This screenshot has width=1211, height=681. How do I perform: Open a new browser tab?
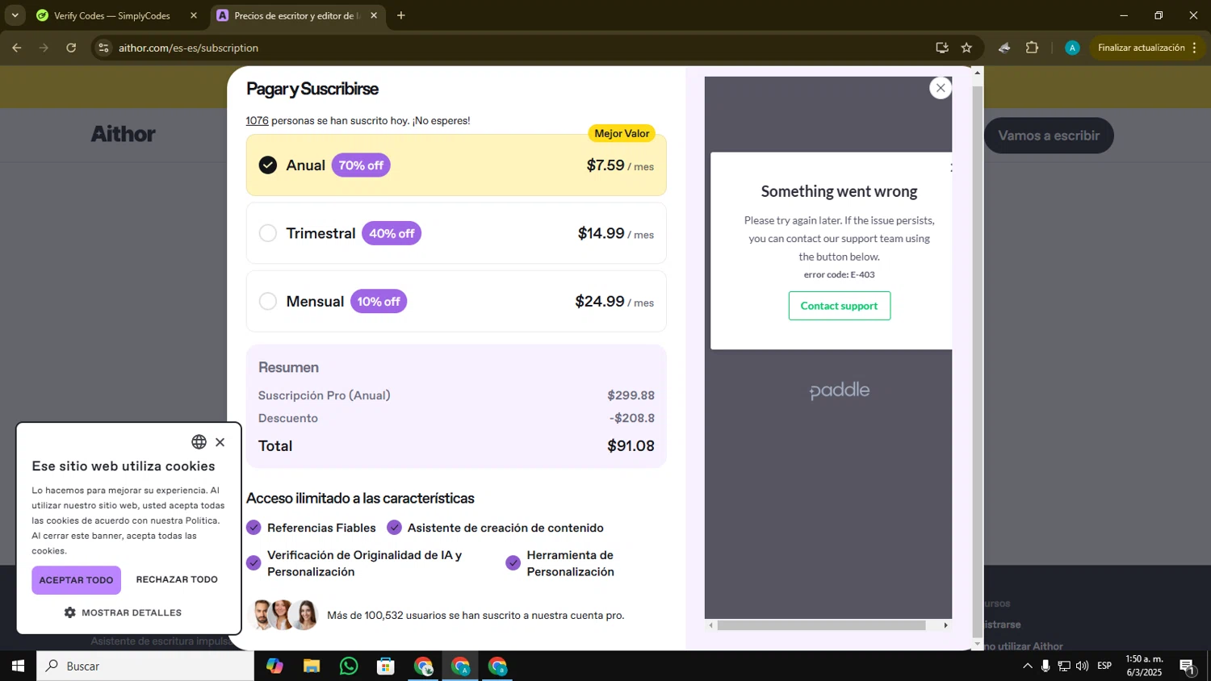point(401,15)
